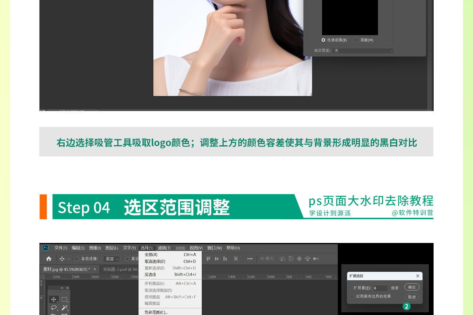Viewport: 473px width, 315px height.
Task: Open the 图层 auto-select target dropdown
Action: [111, 259]
